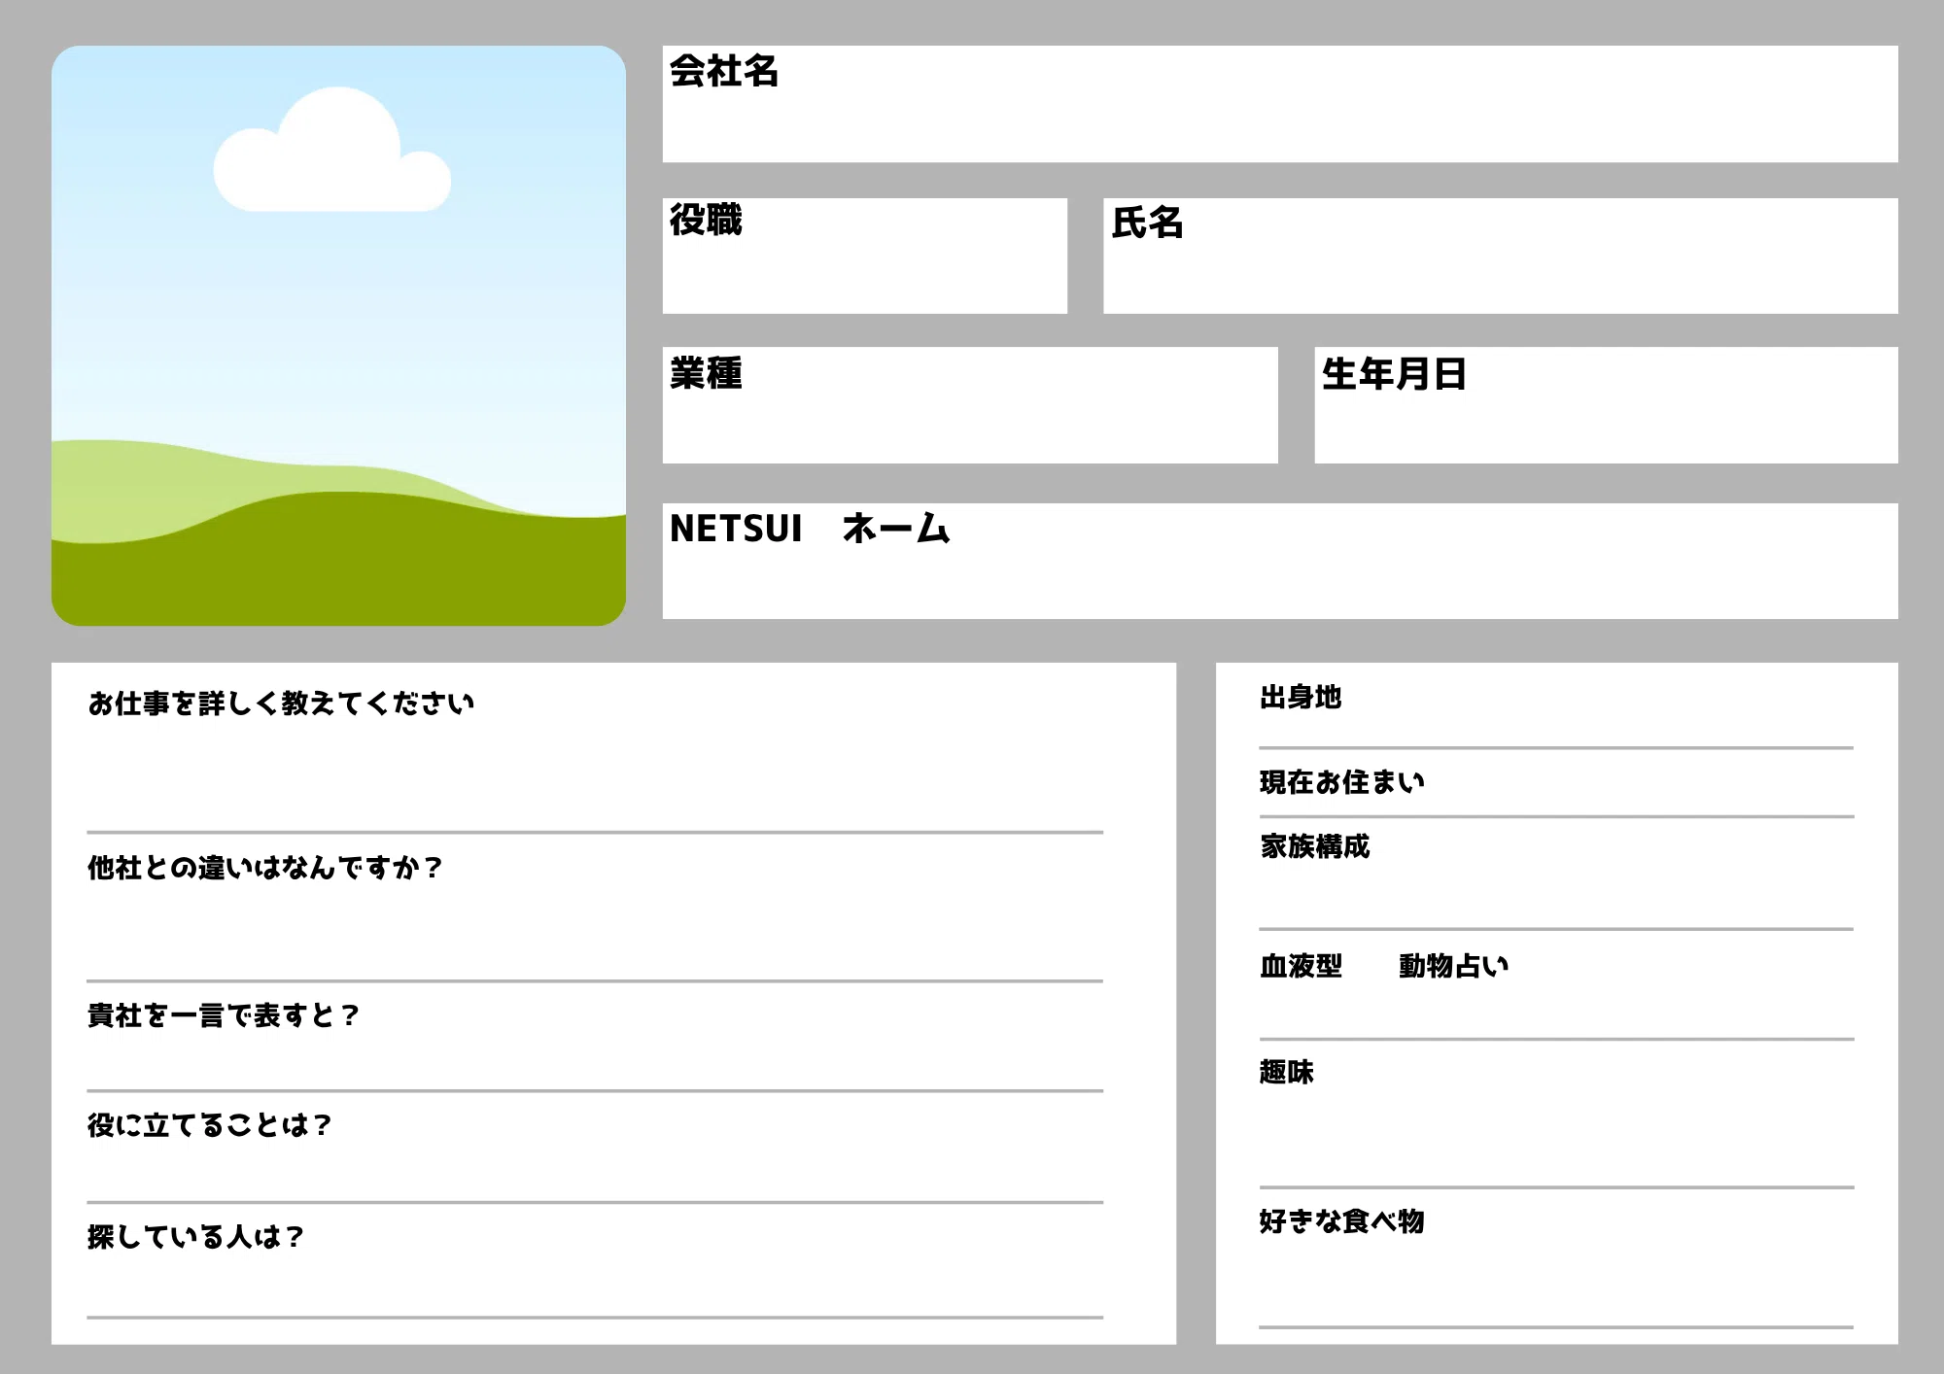Click the 生年月日 birthday field
This screenshot has width=1944, height=1374.
1606,405
